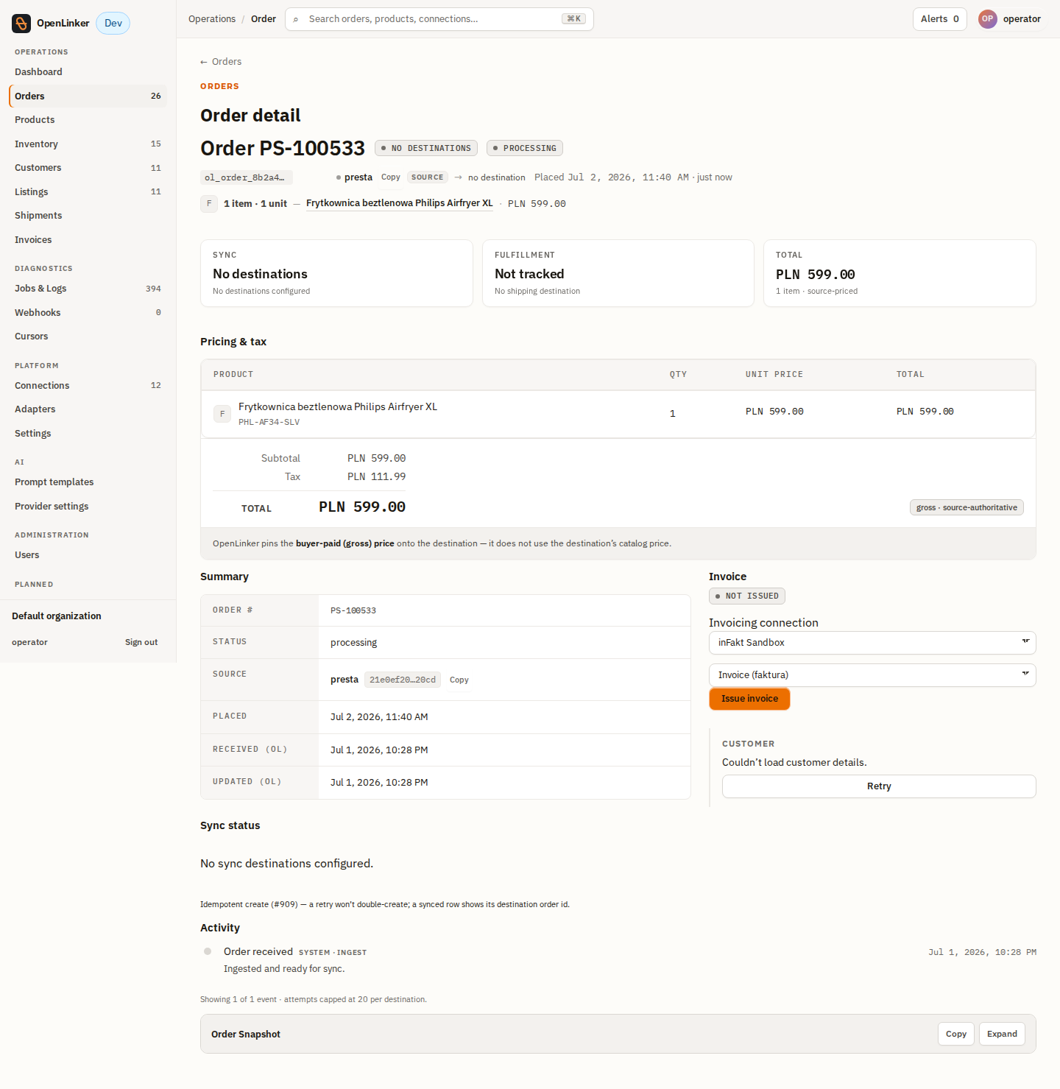The image size is (1060, 1089).
Task: Click the NO DESTINATIONS status badge
Action: (x=426, y=148)
